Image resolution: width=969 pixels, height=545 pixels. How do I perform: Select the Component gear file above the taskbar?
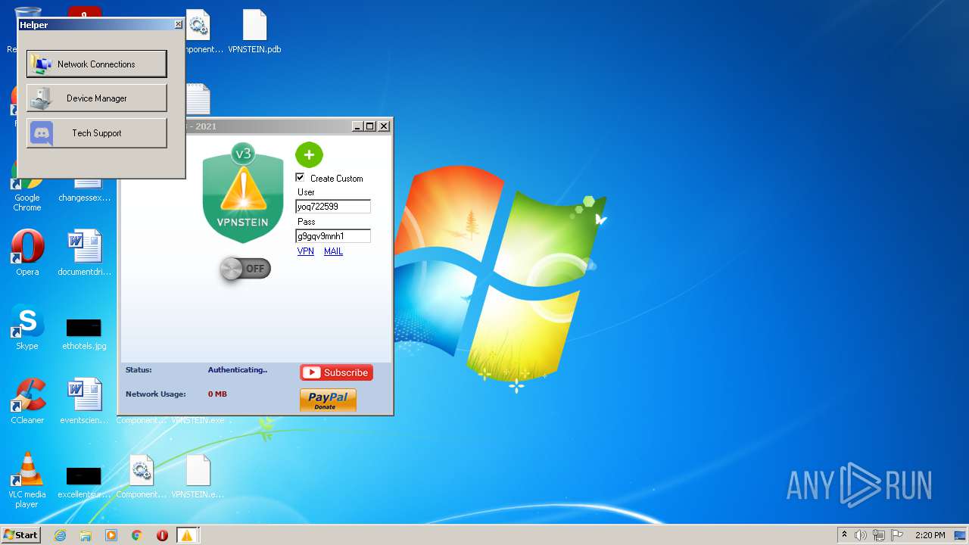[x=142, y=477]
